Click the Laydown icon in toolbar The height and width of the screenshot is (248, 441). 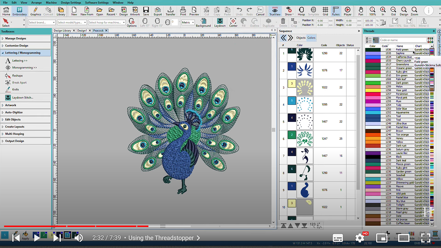tap(220, 22)
